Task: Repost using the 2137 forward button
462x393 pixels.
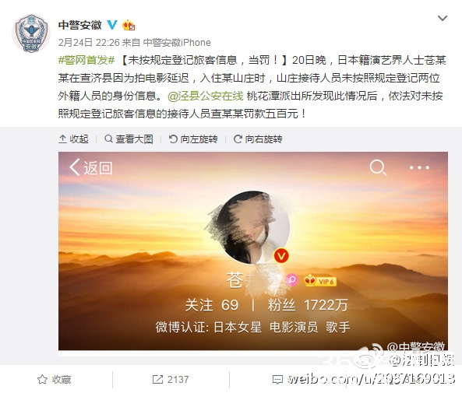Action: [171, 380]
